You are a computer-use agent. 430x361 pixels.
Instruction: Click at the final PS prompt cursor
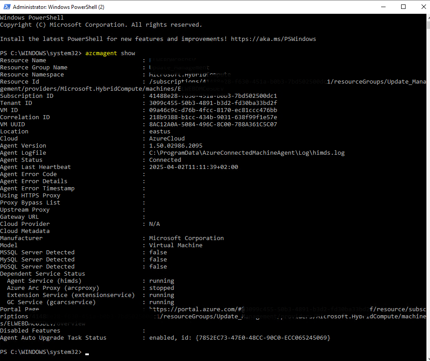point(87,353)
